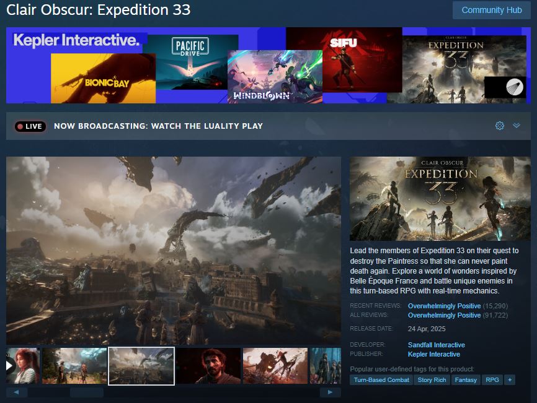Screen dimensions: 537x403
Task: Select the bearded man screenshot thumbnail
Action: [x=208, y=366]
